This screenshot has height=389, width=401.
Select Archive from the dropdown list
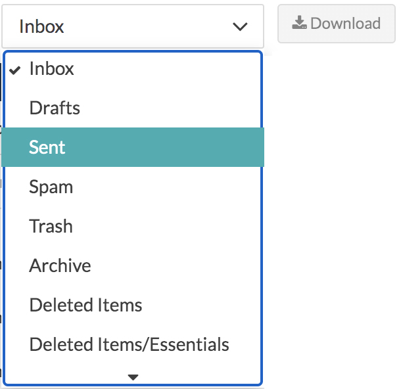tap(60, 265)
